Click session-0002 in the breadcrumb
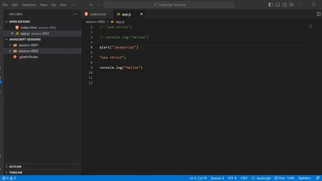Image resolution: width=322 pixels, height=181 pixels. pyautogui.click(x=95, y=22)
